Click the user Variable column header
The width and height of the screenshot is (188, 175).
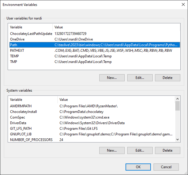[31, 27]
